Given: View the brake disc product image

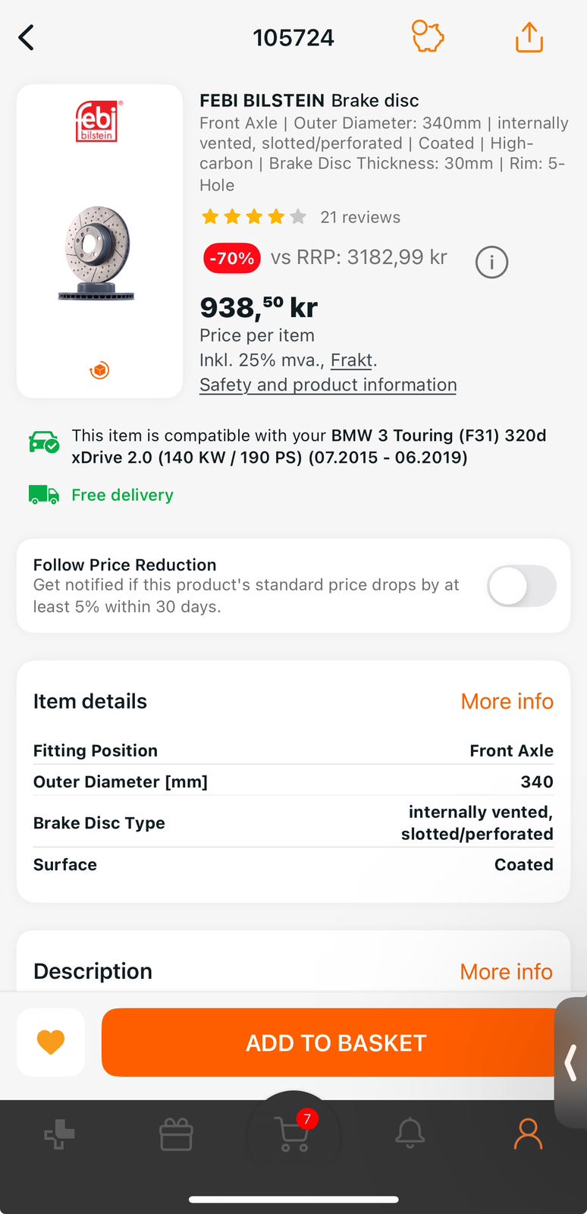Looking at the screenshot, I should tap(98, 253).
